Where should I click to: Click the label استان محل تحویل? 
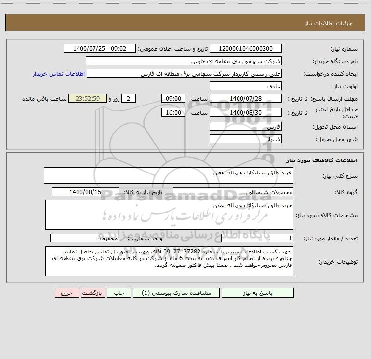[x=335, y=127]
